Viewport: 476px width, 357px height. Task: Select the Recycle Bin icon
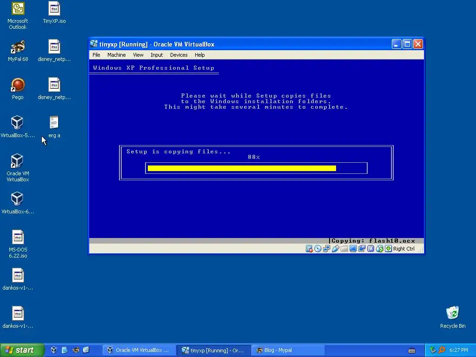coord(453,317)
